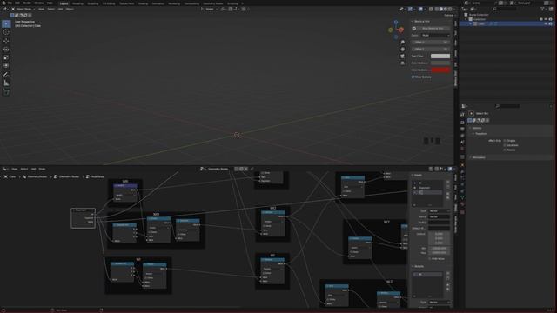557x313 pixels.
Task: Switch to the Geometry Nodes workspace tab
Action: (212, 3)
